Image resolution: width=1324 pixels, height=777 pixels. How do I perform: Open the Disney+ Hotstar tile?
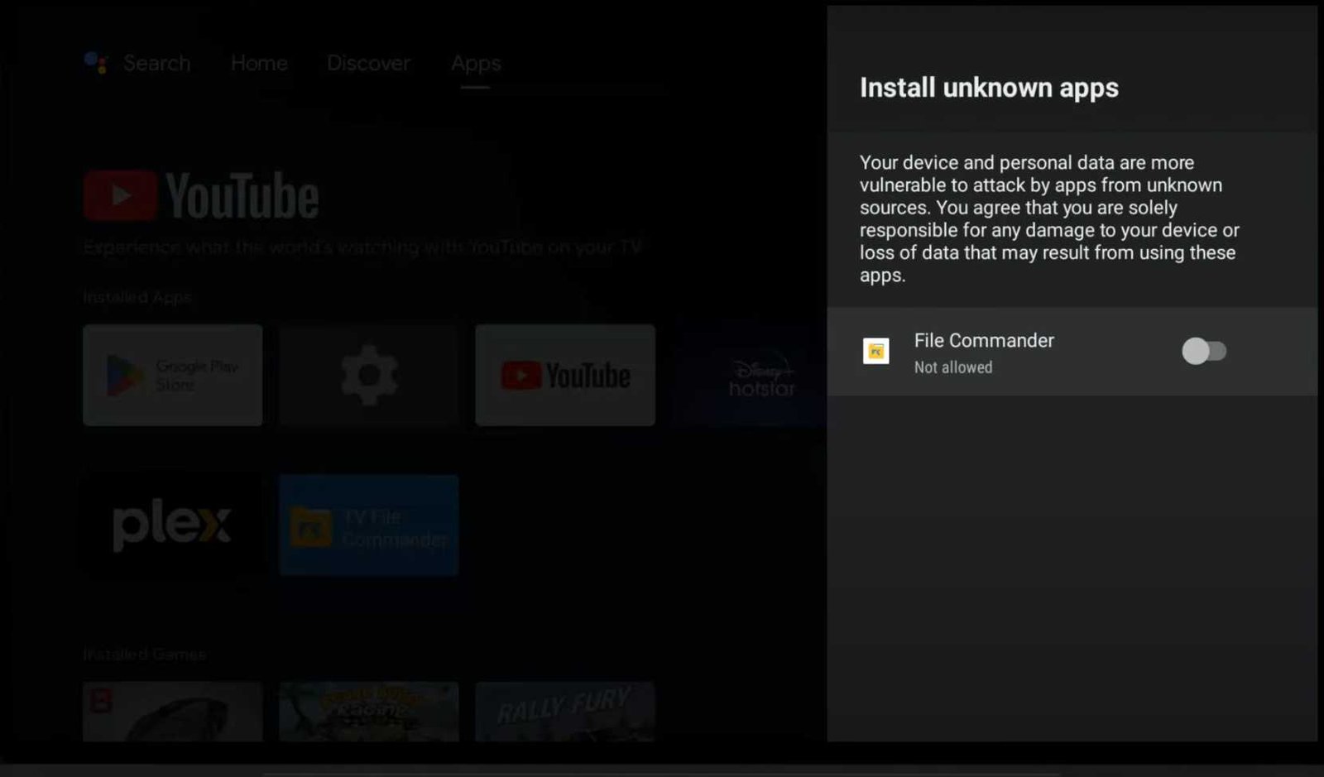pos(750,375)
